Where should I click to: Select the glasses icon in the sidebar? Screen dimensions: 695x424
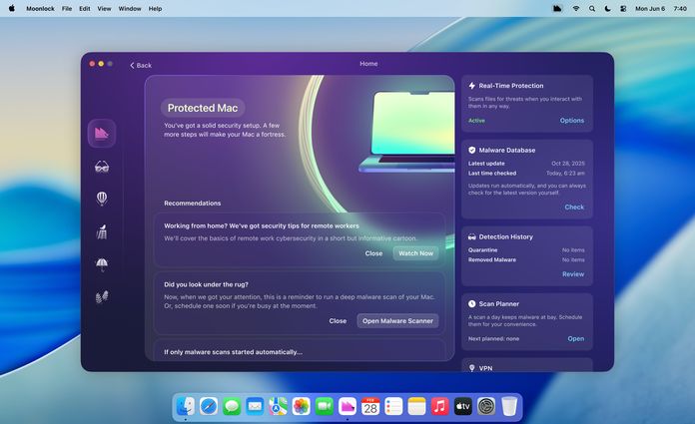102,167
